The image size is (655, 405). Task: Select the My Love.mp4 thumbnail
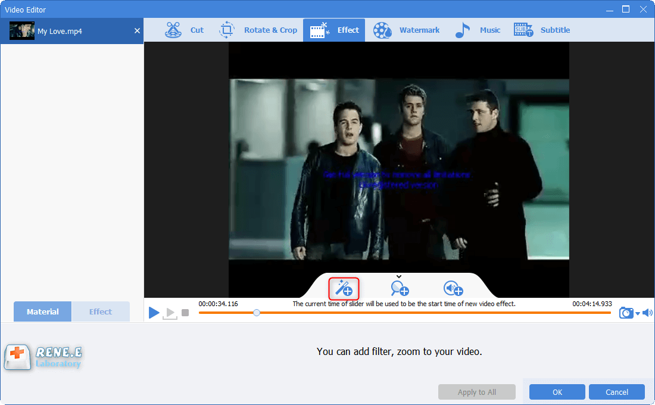(21, 31)
